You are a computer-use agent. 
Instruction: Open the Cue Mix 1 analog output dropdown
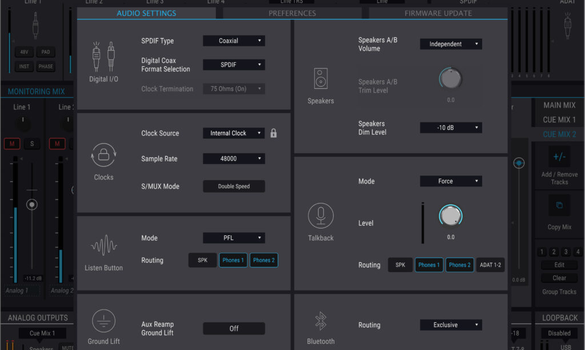click(x=42, y=333)
